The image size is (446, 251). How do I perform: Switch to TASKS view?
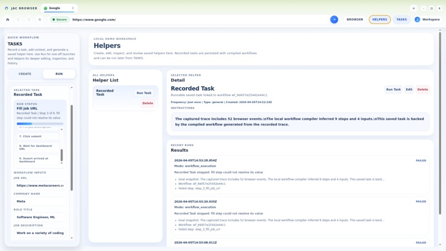pos(401,19)
